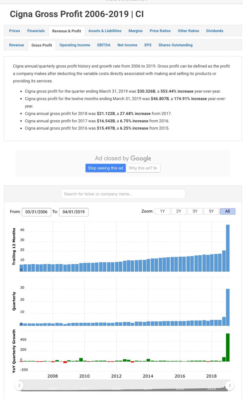Edit the To date field 04/01/2019
Image resolution: width=243 pixels, height=399 pixels.
click(74, 212)
